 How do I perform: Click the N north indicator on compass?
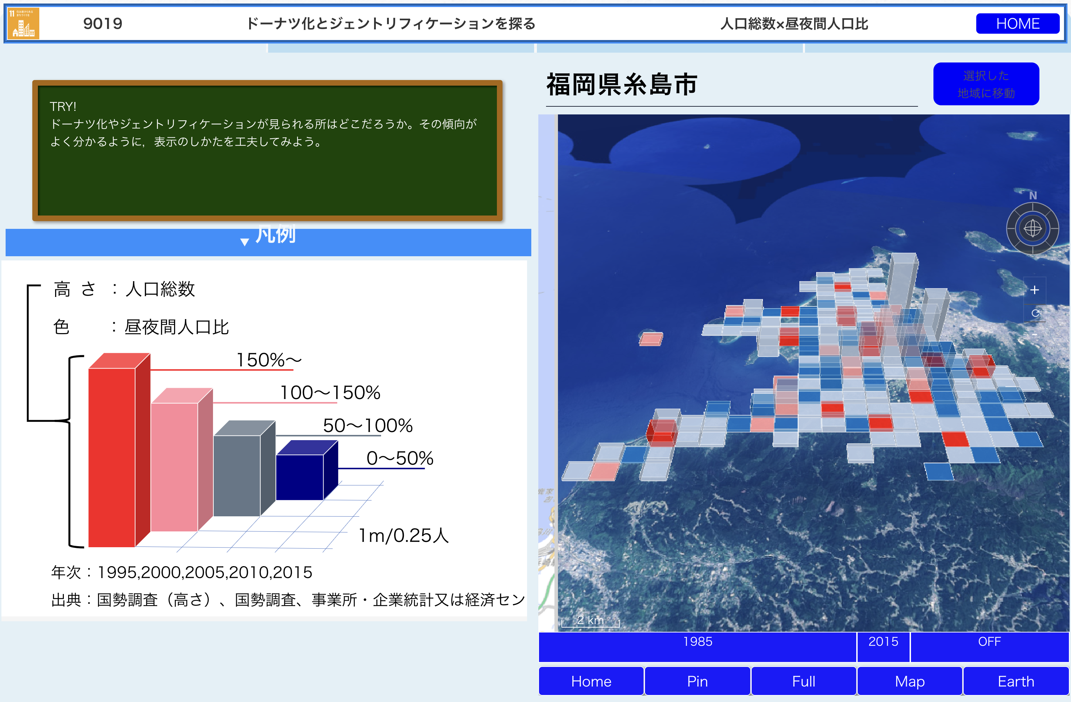(x=1033, y=196)
